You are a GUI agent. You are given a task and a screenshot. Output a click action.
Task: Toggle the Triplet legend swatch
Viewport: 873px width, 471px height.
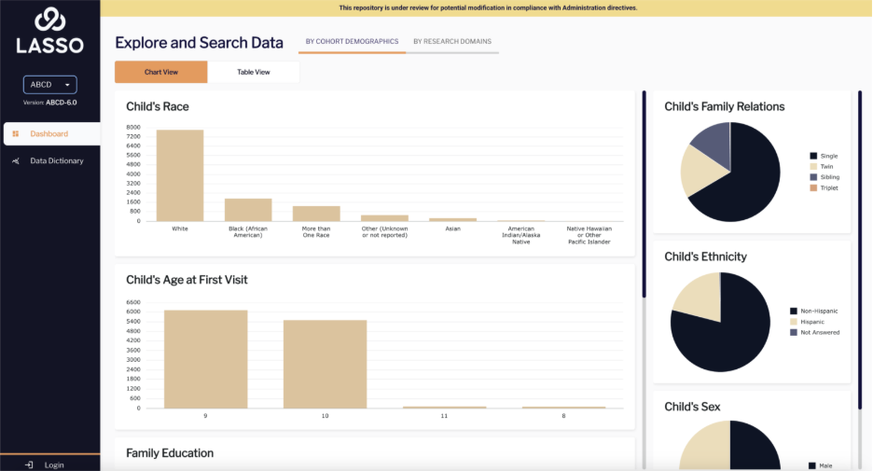813,187
